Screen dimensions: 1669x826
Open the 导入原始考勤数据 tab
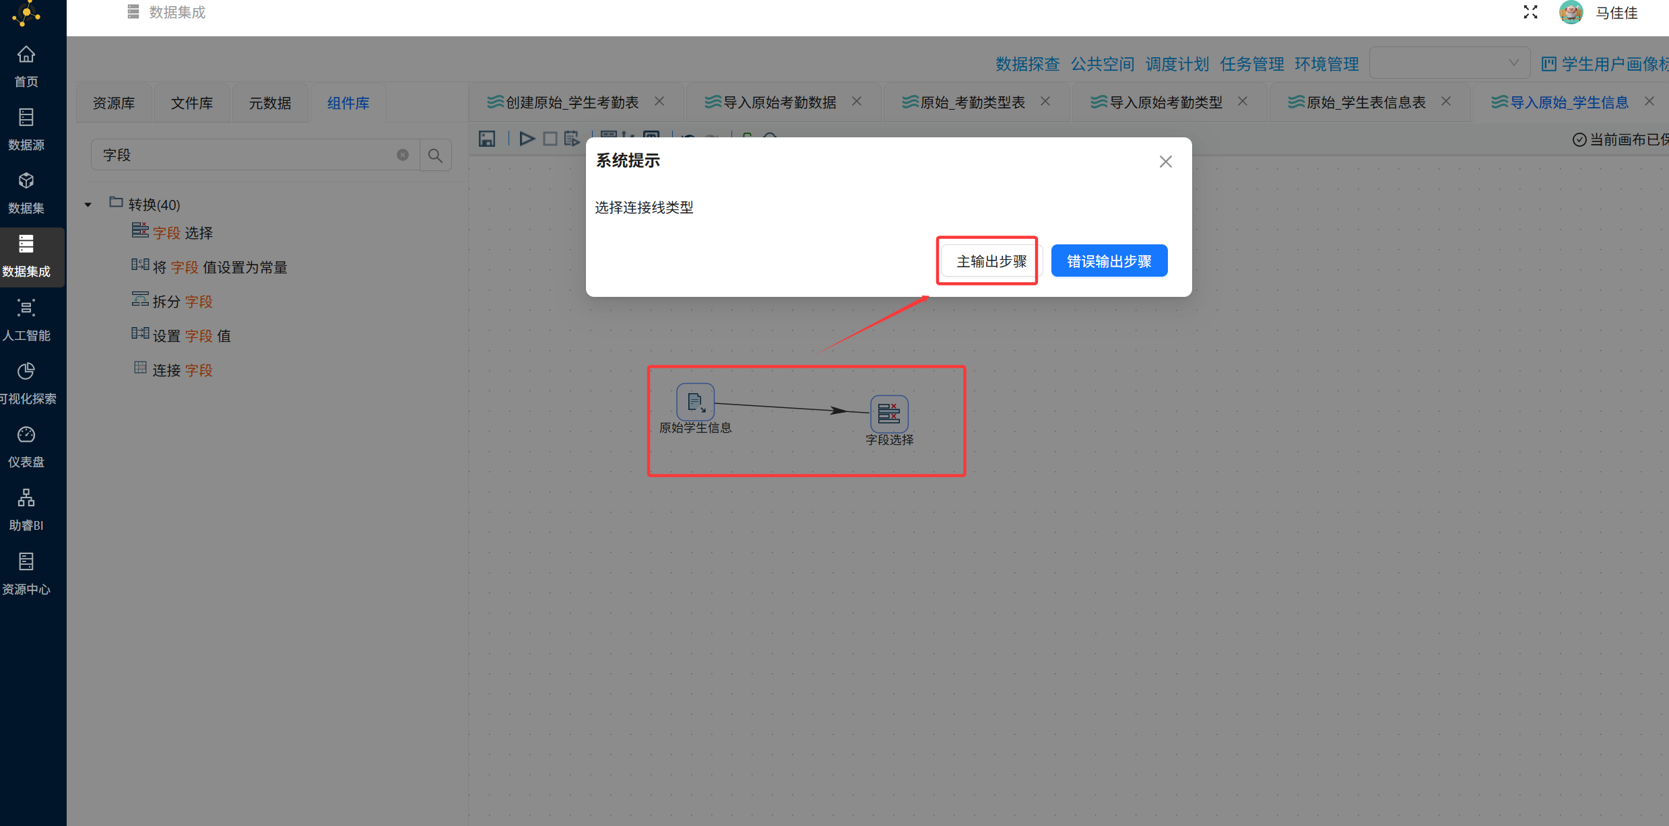click(779, 102)
